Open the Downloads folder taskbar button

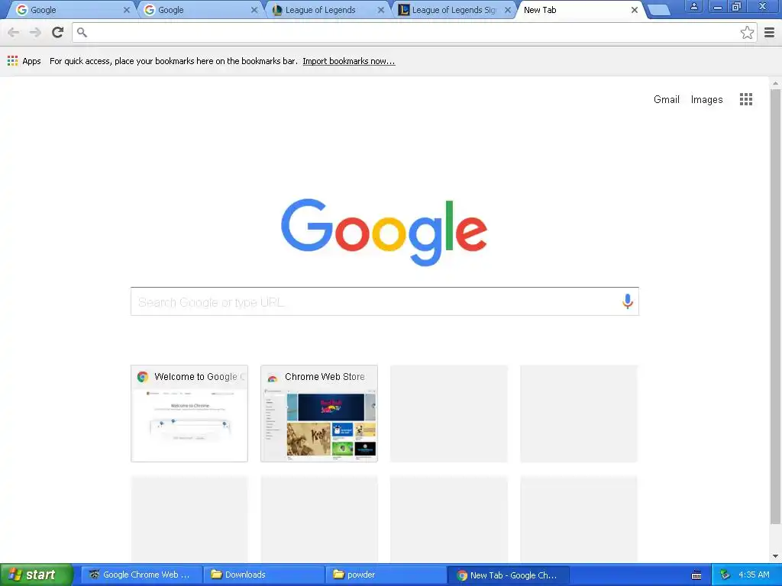[x=263, y=575]
